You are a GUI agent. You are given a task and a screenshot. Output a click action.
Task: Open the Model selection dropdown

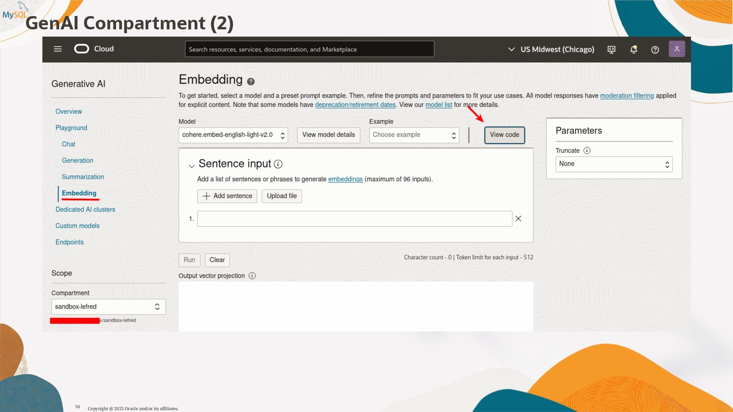pyautogui.click(x=233, y=135)
